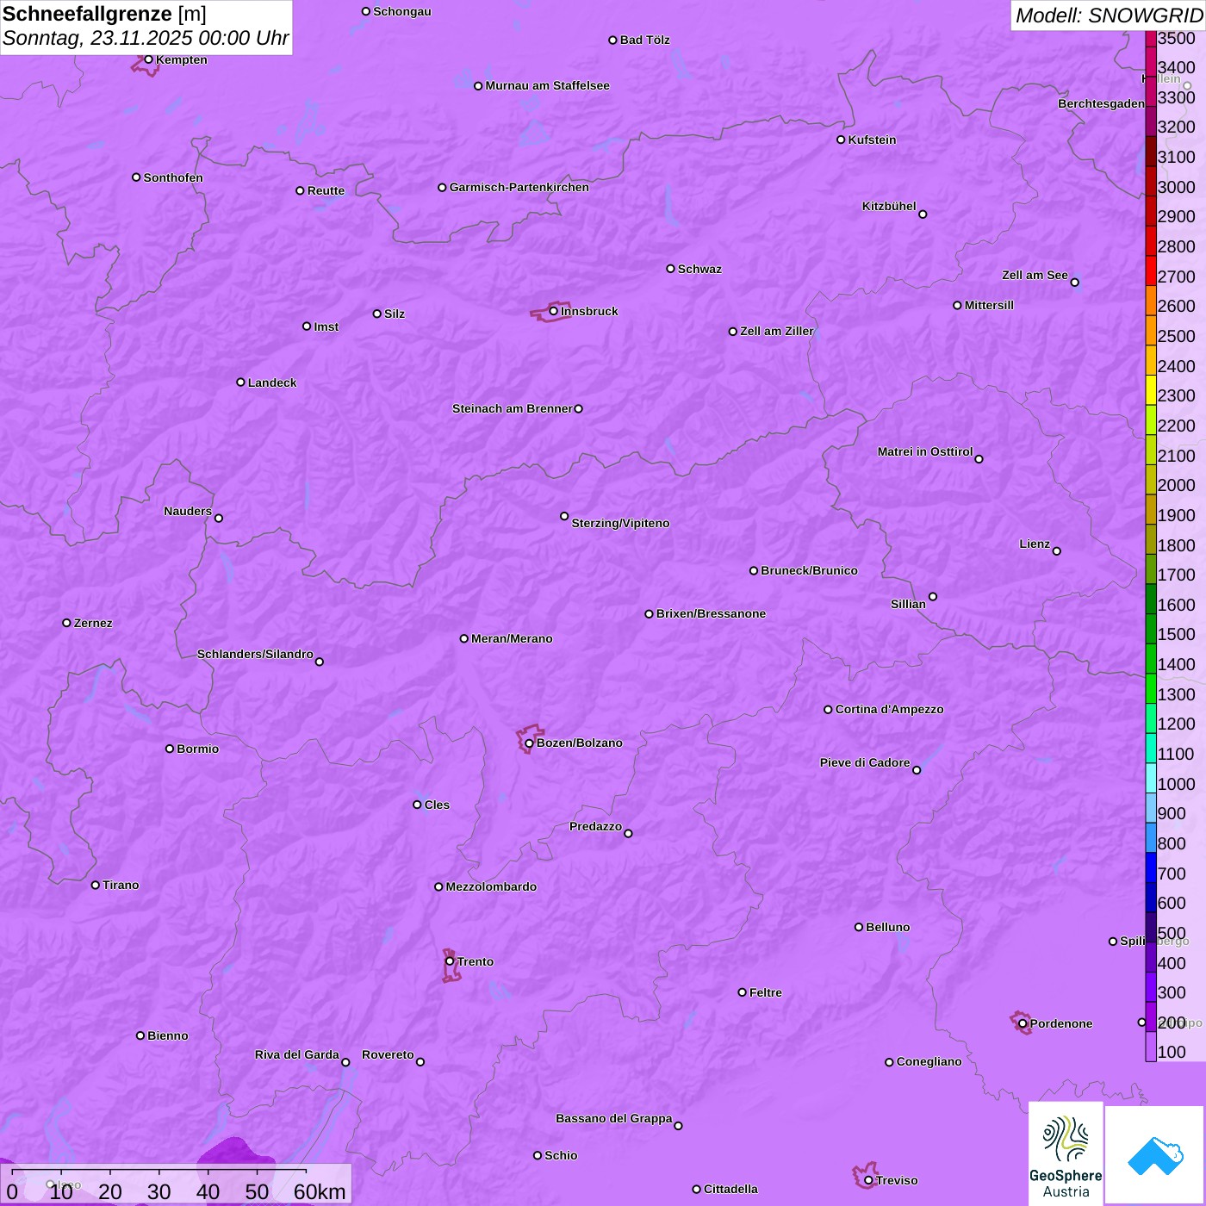The width and height of the screenshot is (1206, 1206).
Task: Click the 2300 yellow legend swatch
Action: click(x=1151, y=390)
